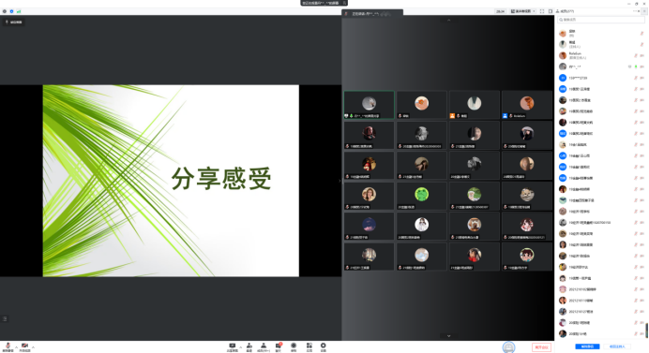The width and height of the screenshot is (649, 353).
Task: Search members input field
Action: 601,20
